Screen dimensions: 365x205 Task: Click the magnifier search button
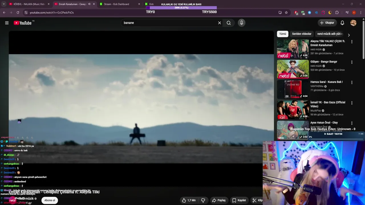point(229,23)
